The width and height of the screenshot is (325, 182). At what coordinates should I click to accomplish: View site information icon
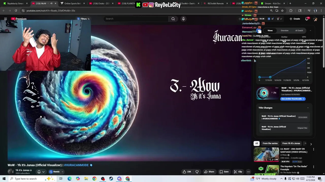tap(23, 11)
